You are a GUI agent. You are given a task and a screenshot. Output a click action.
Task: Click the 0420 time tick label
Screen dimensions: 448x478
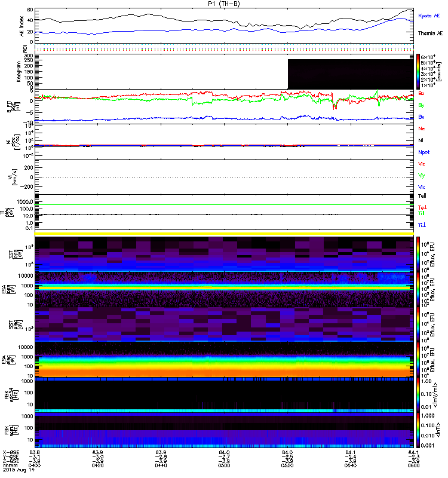(98, 465)
